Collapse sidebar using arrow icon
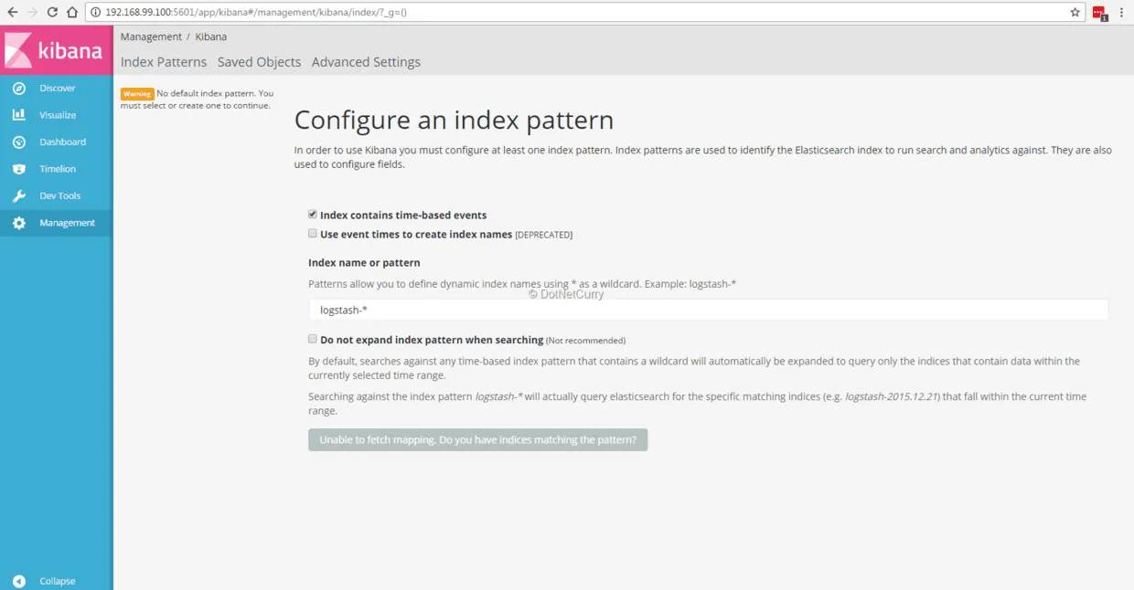Viewport: 1134px width, 590px height. point(18,581)
